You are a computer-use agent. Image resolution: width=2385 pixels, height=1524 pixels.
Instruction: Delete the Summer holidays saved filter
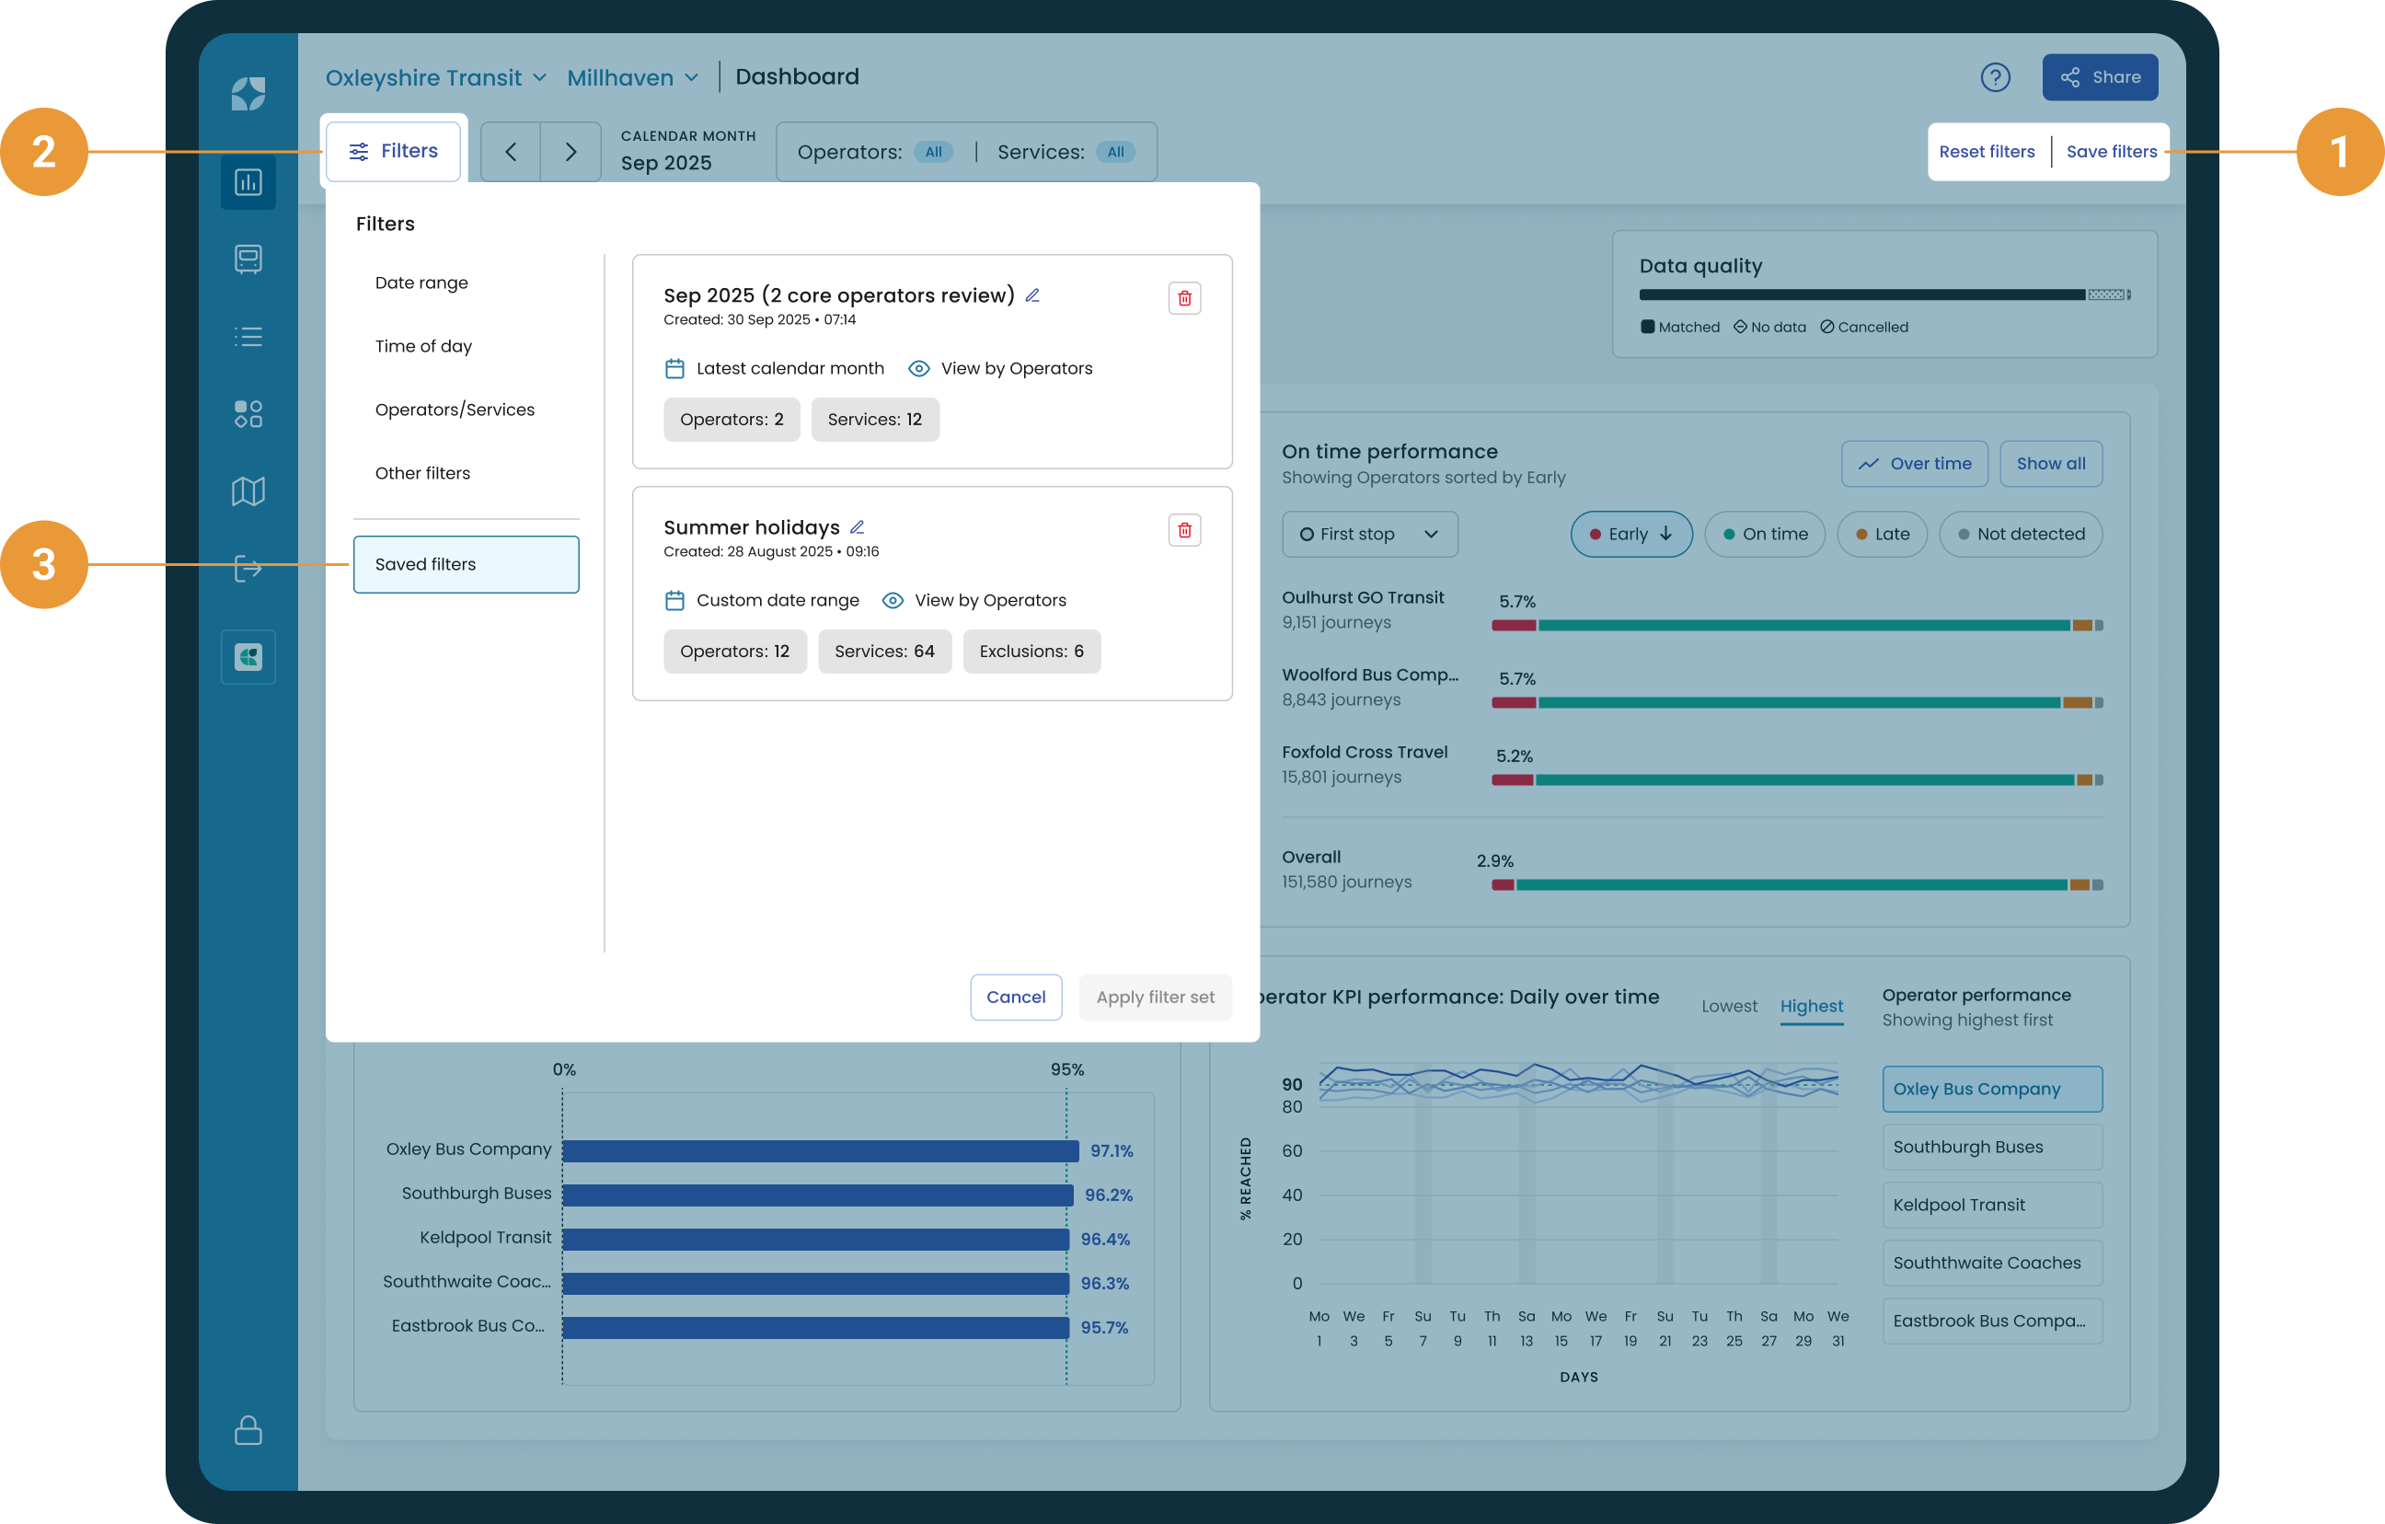pos(1183,530)
